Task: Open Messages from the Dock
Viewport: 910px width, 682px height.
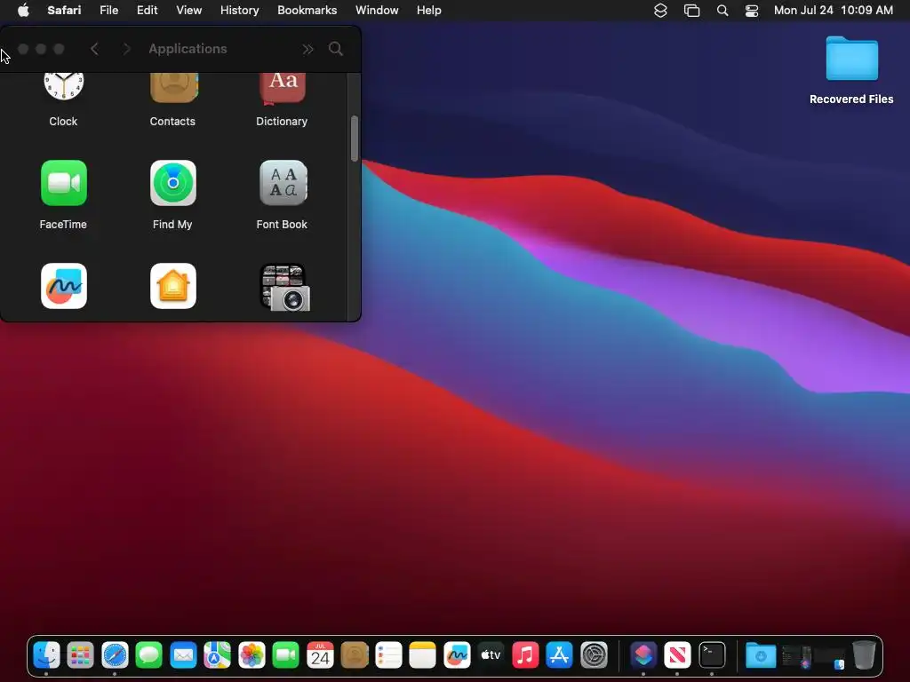Action: click(x=148, y=655)
